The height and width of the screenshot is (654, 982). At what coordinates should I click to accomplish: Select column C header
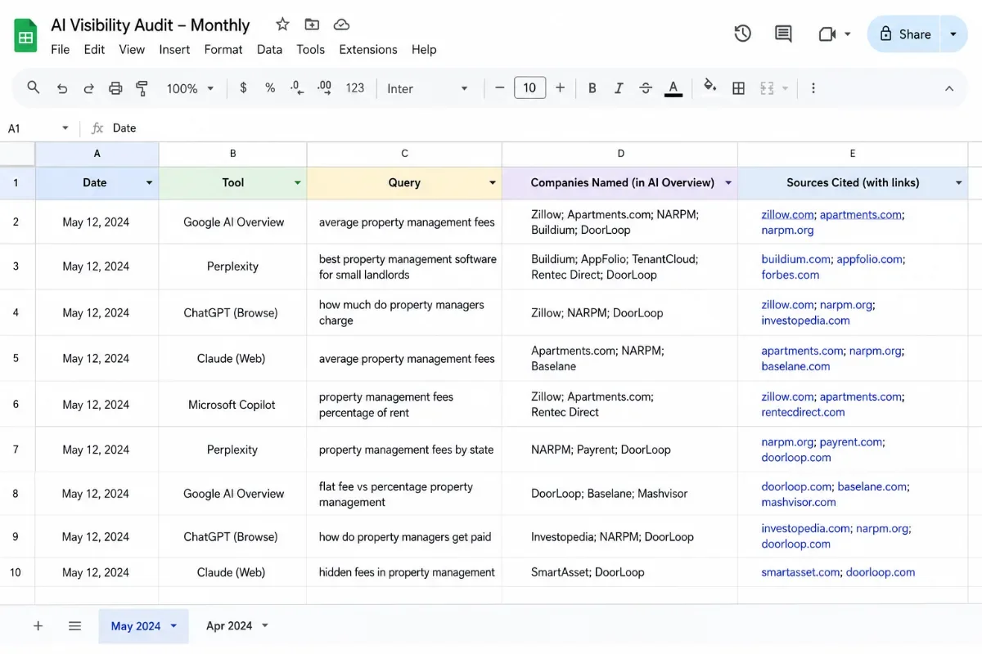[404, 154]
